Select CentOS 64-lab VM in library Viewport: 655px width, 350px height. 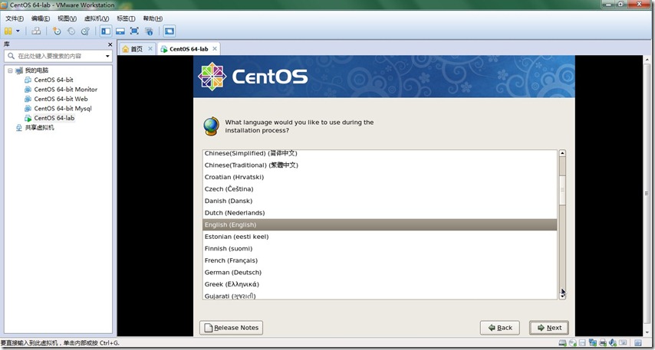[54, 118]
